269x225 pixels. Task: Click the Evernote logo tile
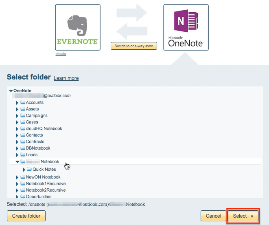(x=78, y=27)
